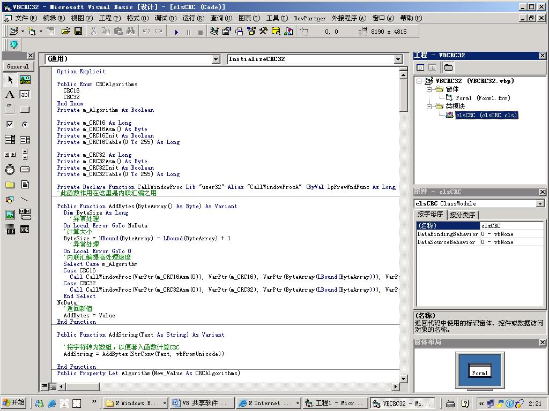
Task: Select the PictureBox control tool
Action: point(25,80)
